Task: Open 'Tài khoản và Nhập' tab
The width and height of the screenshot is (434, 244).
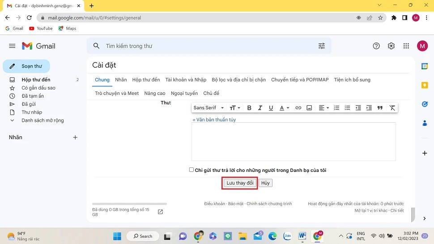Action: pyautogui.click(x=186, y=80)
